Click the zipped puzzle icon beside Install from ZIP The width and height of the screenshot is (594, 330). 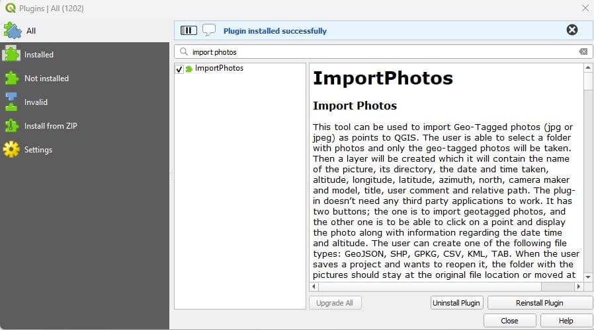point(11,126)
